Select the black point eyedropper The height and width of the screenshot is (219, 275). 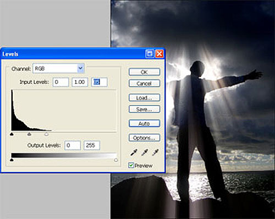[134, 153]
